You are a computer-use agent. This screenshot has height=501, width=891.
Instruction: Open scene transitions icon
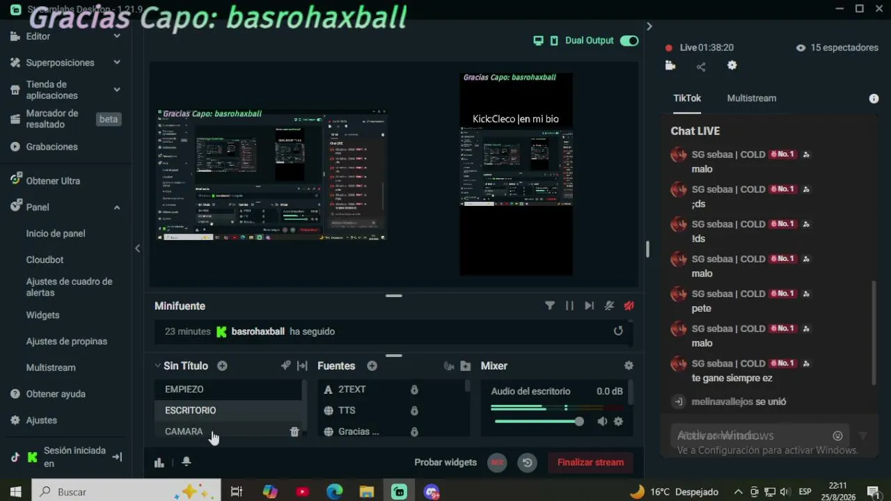285,366
